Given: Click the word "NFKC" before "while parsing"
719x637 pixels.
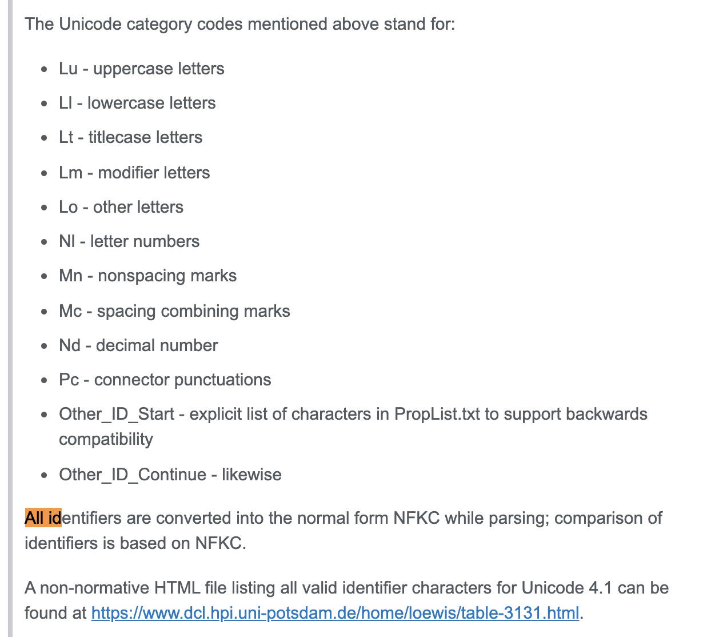Looking at the screenshot, I should [x=416, y=518].
